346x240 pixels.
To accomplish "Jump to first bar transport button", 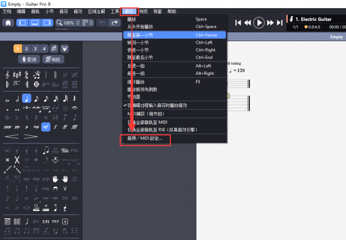I will click(x=238, y=22).
